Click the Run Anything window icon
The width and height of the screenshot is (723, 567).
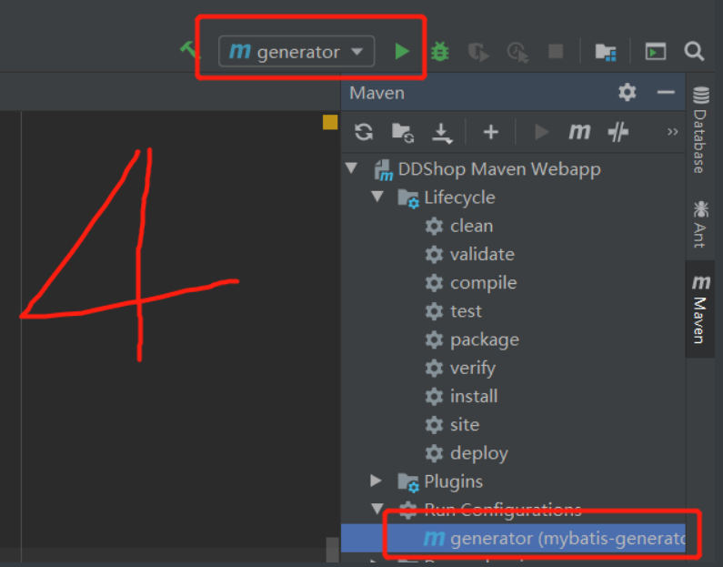[x=655, y=51]
